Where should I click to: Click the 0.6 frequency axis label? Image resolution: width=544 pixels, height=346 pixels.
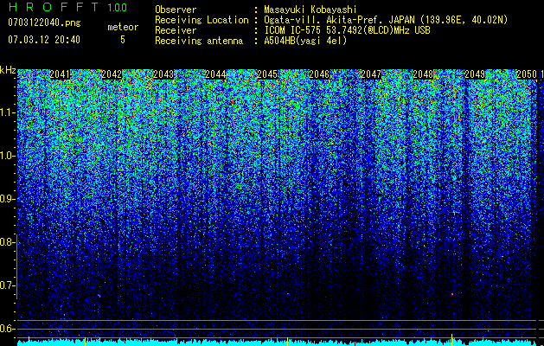click(7, 329)
